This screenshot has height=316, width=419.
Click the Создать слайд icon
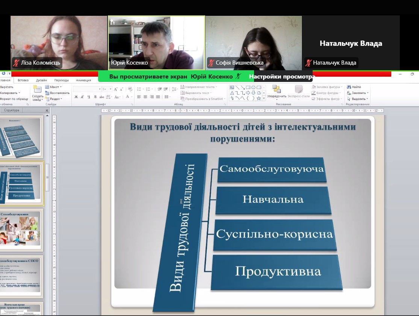[x=37, y=89]
